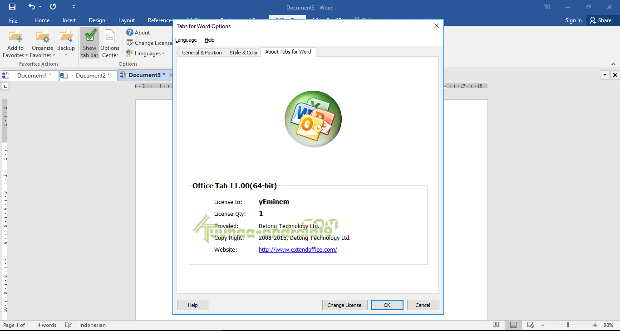Image resolution: width=620 pixels, height=331 pixels.
Task: Click the Repeat arrow in Word's quick access toolbar
Action: click(x=53, y=7)
